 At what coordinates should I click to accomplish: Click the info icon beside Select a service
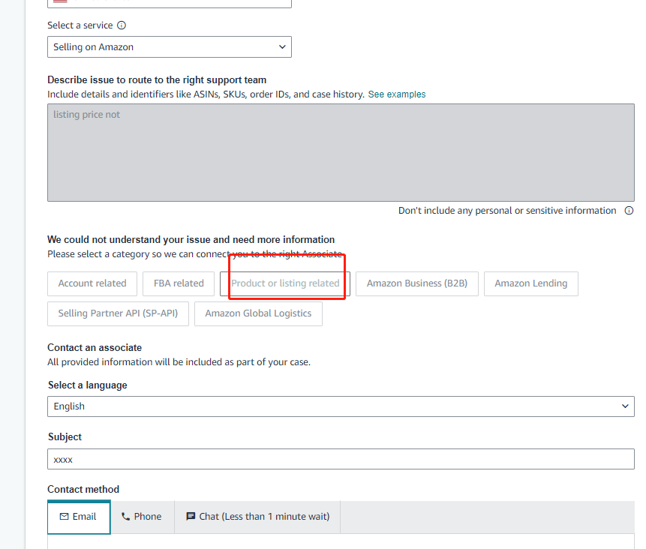pyautogui.click(x=122, y=25)
